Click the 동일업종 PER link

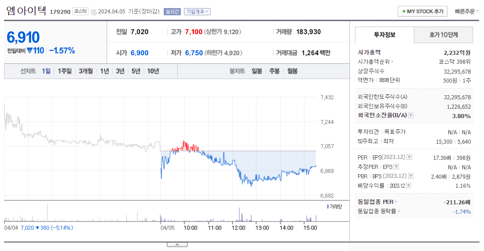[376, 202]
